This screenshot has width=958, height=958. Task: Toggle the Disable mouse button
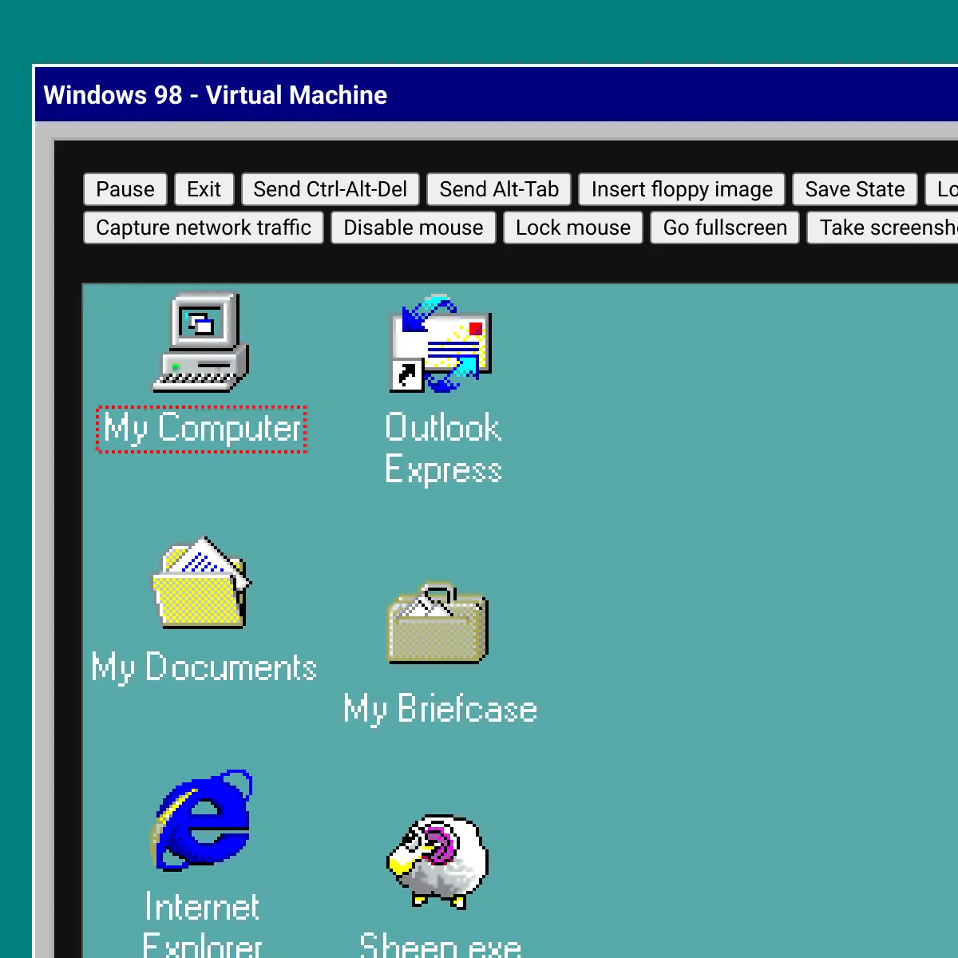click(x=414, y=228)
